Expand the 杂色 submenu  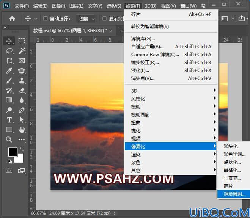coord(171,162)
